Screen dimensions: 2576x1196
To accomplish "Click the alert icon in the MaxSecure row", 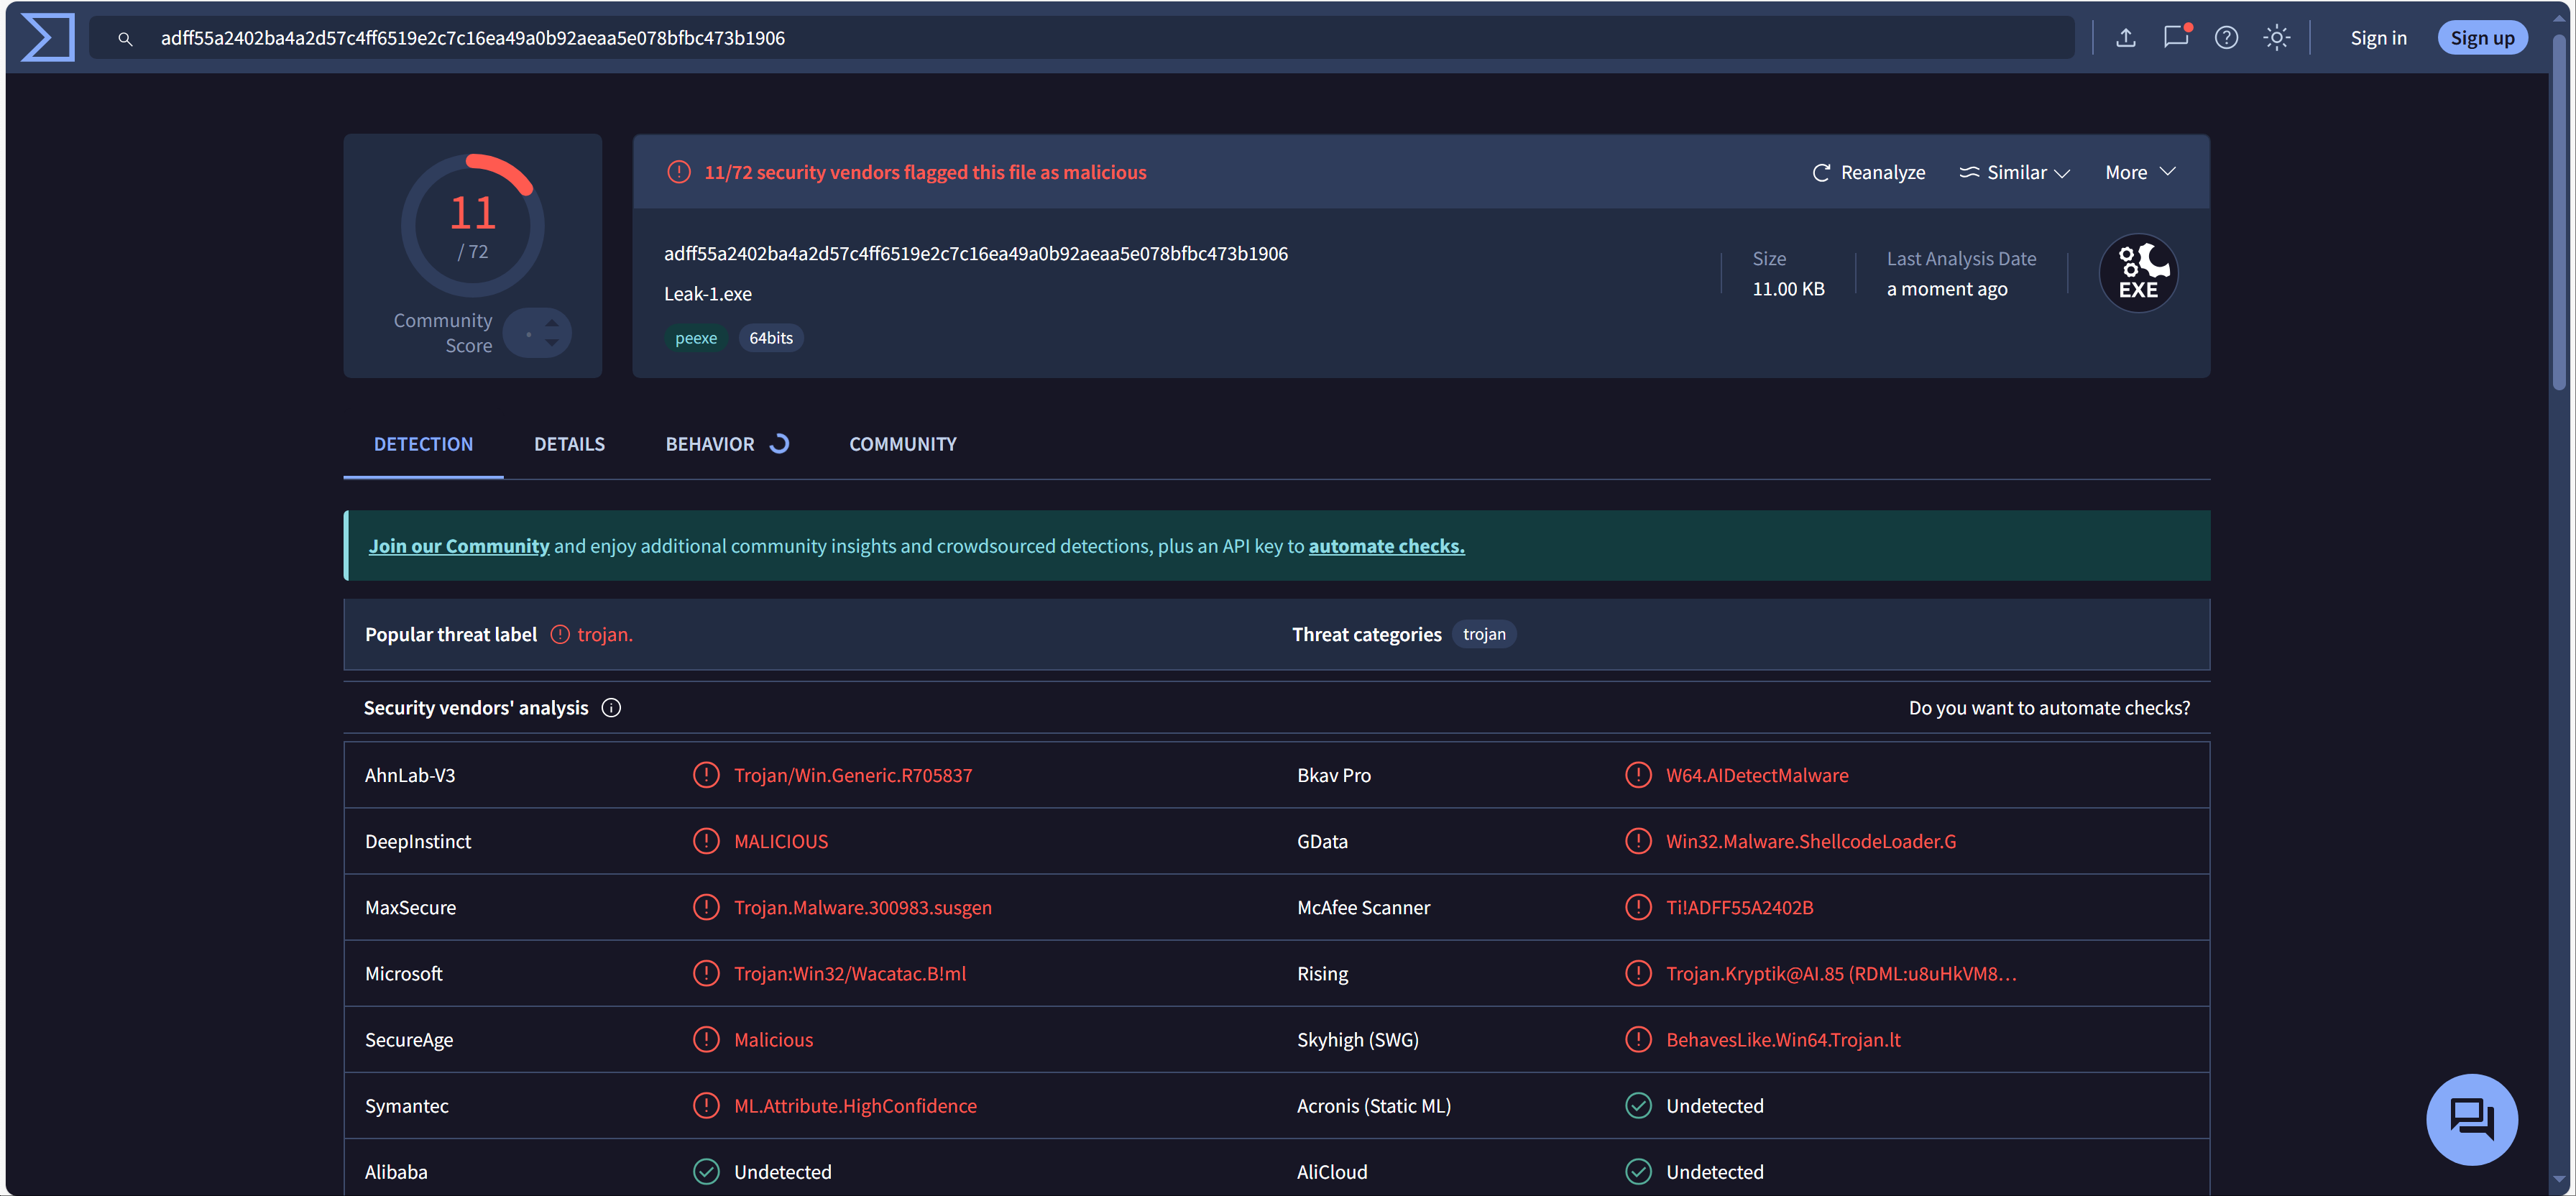I will pos(706,907).
